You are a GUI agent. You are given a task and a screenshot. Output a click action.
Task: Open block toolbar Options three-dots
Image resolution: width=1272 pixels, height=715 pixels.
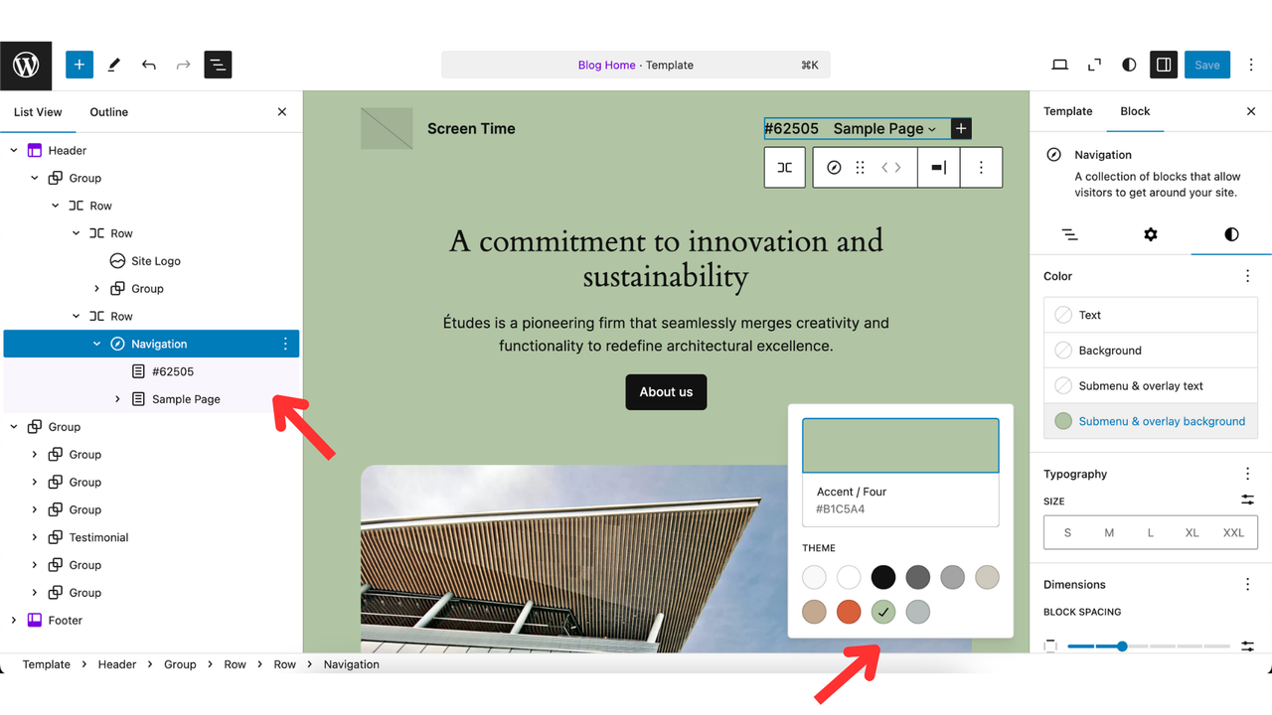point(981,168)
